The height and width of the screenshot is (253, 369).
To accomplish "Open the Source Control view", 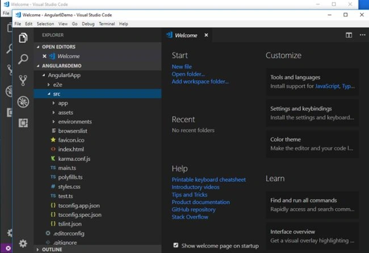I will pos(23,80).
